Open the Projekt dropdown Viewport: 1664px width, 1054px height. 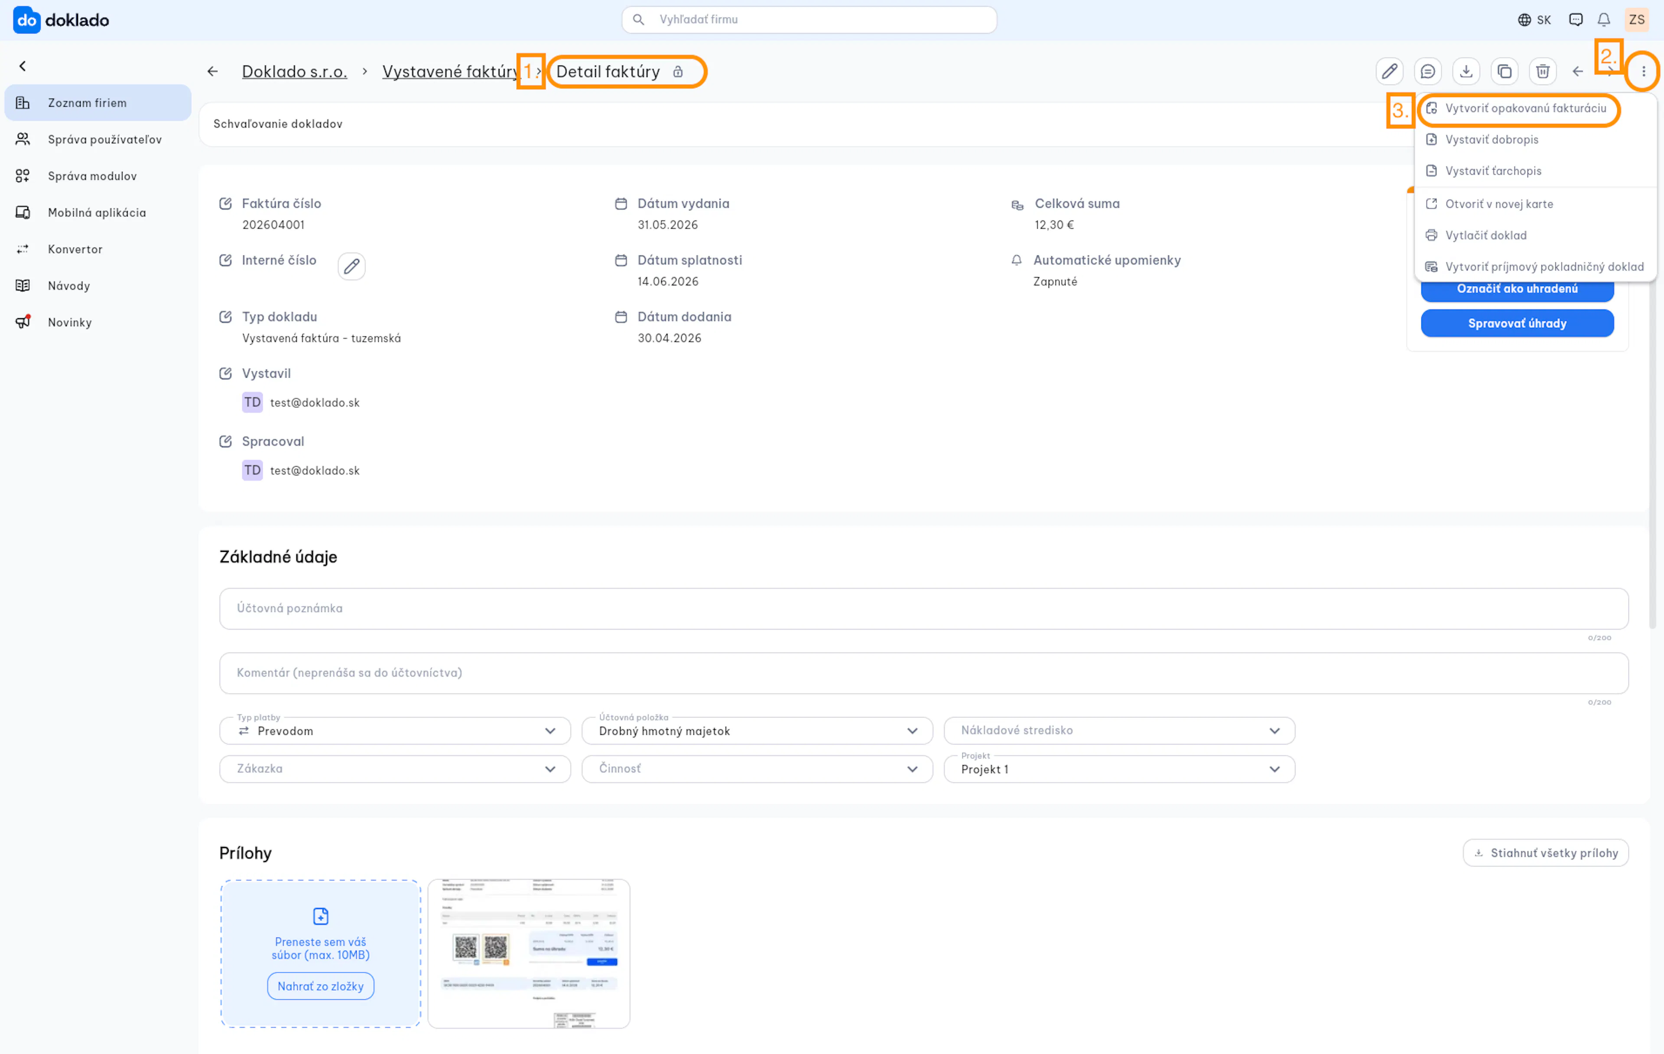tap(1119, 770)
